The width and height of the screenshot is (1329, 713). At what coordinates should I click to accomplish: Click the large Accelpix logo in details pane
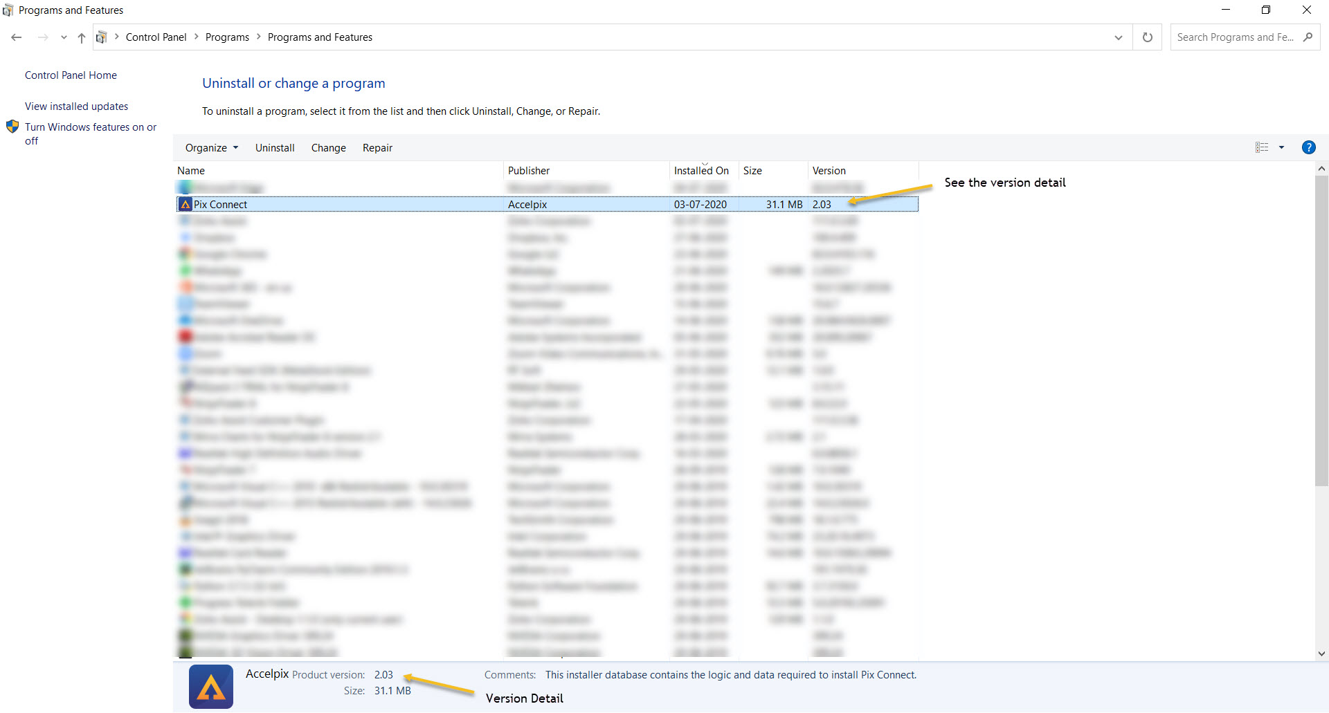[x=211, y=687]
